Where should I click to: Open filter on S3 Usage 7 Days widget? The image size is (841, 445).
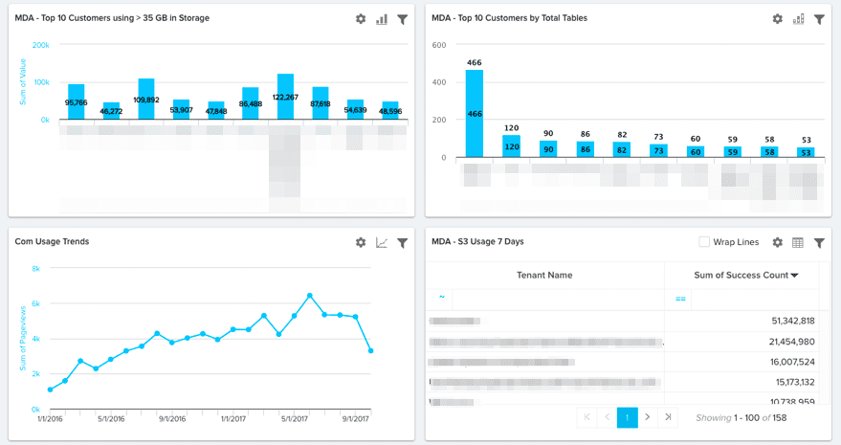(x=819, y=243)
